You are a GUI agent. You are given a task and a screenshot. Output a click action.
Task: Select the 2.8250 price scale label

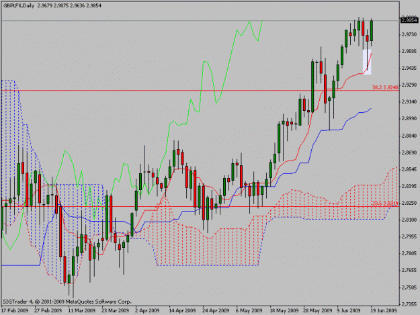[x=409, y=203]
